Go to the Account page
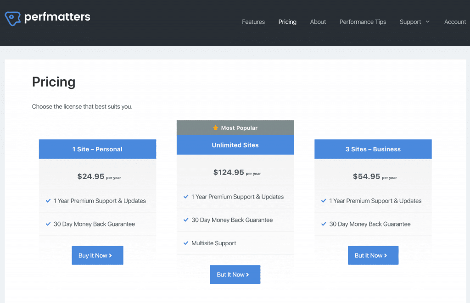 coord(455,22)
